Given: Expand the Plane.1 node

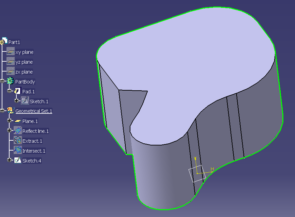Looking at the screenshot, I should pyautogui.click(x=10, y=120).
